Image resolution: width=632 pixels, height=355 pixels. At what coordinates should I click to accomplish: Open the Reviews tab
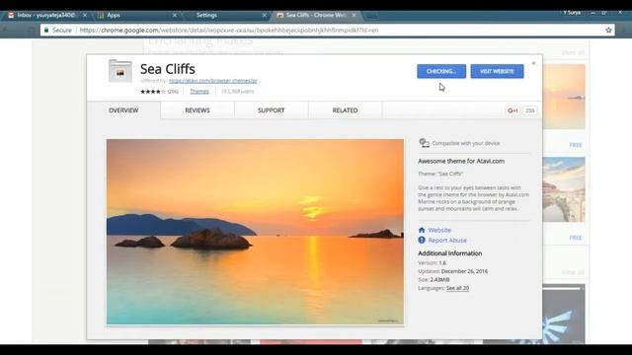197,110
